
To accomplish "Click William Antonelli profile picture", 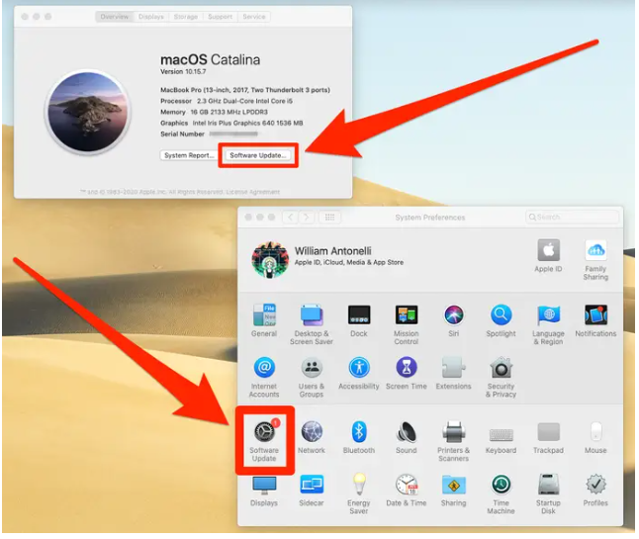I will pos(270,259).
